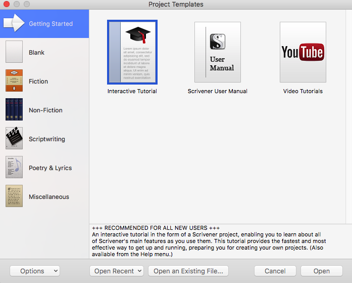Expand the Open Recent dropdown

click(117, 271)
